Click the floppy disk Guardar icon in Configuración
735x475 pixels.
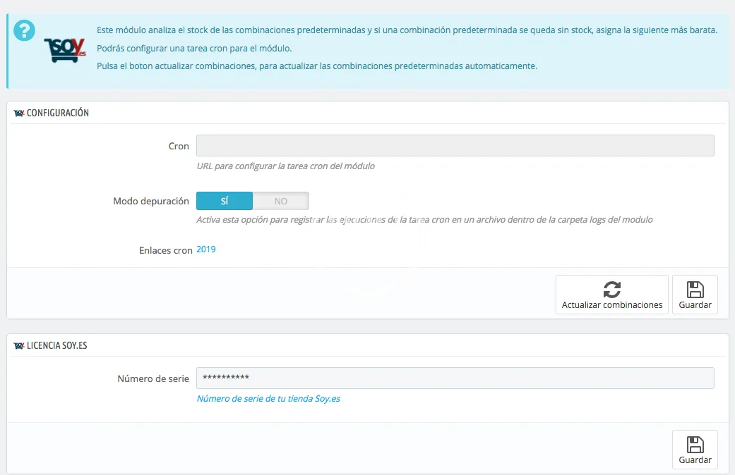pos(695,289)
